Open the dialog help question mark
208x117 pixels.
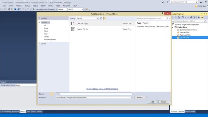click(162, 13)
